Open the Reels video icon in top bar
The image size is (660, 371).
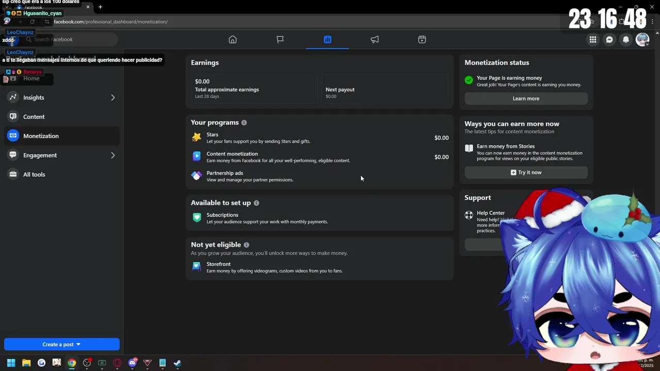coord(422,40)
